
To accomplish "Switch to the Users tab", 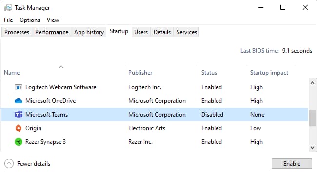I will tap(141, 32).
